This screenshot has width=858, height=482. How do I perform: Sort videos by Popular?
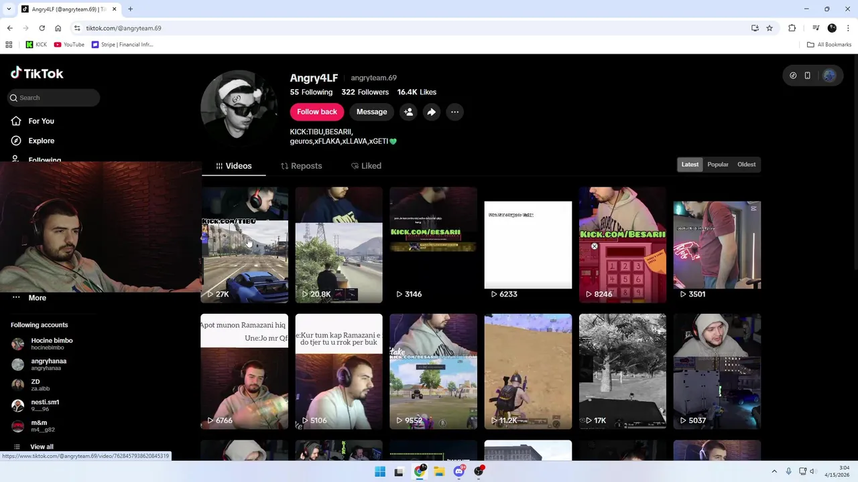(x=718, y=165)
